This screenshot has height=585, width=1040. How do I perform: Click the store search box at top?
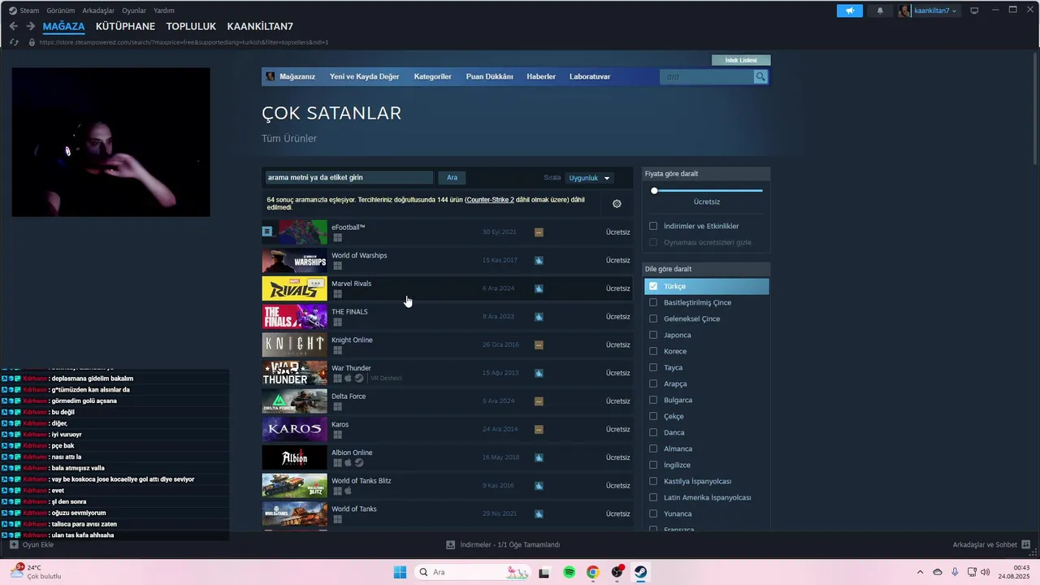click(x=708, y=76)
